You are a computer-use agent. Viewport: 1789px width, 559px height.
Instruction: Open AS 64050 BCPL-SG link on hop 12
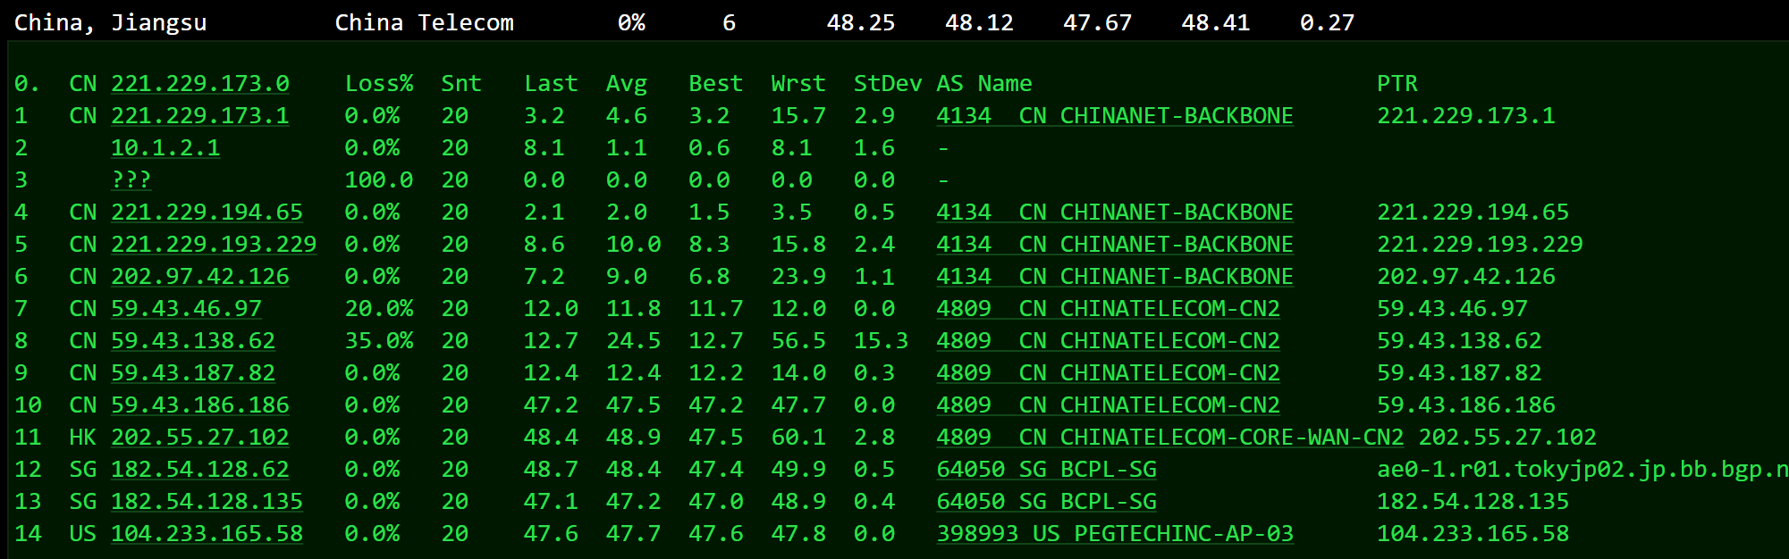[x=1047, y=470]
